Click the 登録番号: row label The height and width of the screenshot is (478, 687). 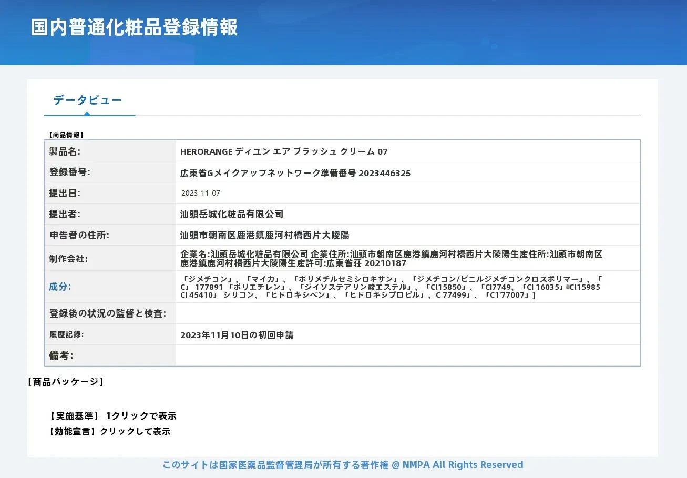coord(70,172)
